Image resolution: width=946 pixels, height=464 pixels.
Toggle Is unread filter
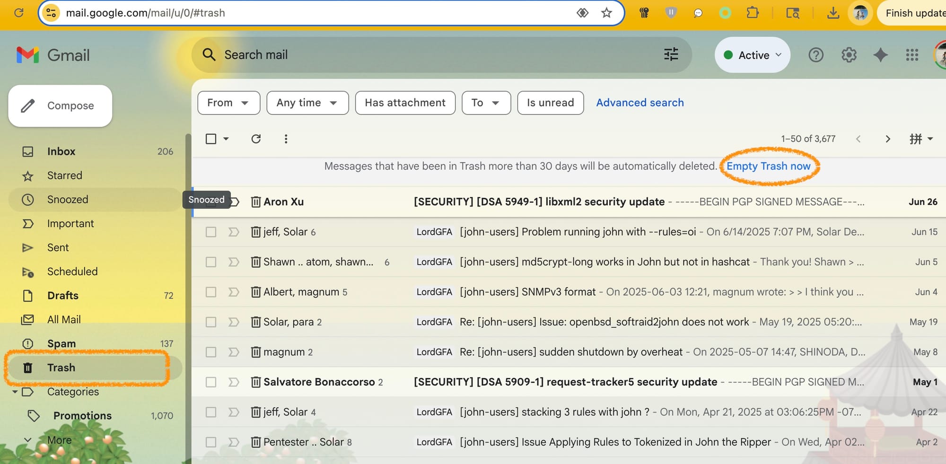pos(551,103)
